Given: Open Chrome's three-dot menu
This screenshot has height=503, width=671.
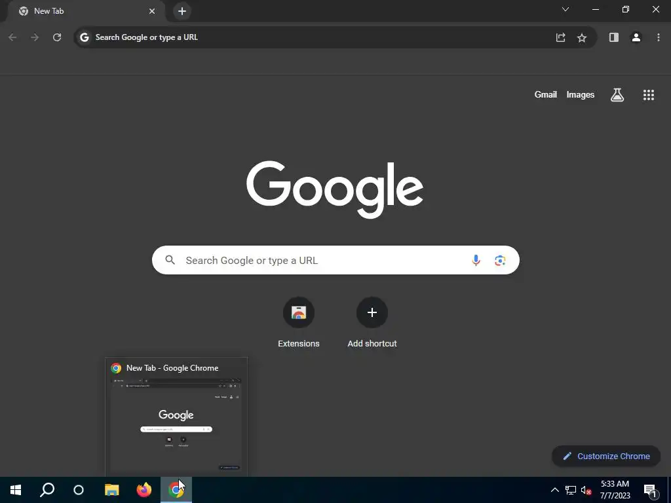Looking at the screenshot, I should click(x=658, y=37).
